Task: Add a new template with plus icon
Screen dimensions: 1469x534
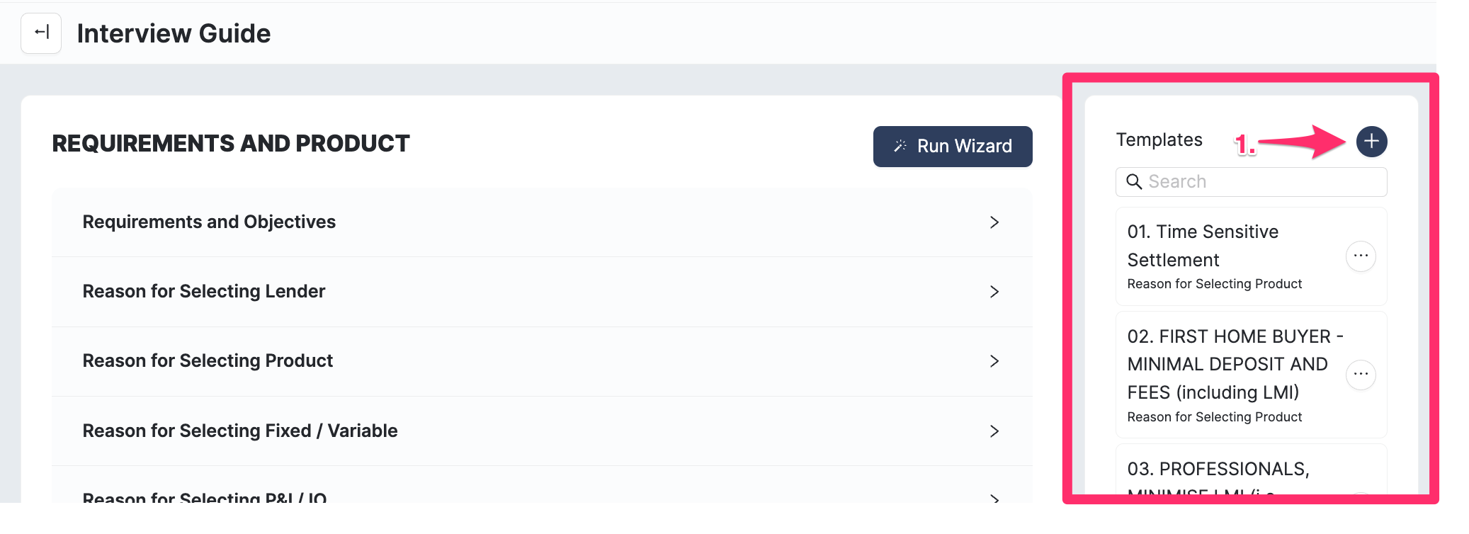Action: [x=1371, y=142]
